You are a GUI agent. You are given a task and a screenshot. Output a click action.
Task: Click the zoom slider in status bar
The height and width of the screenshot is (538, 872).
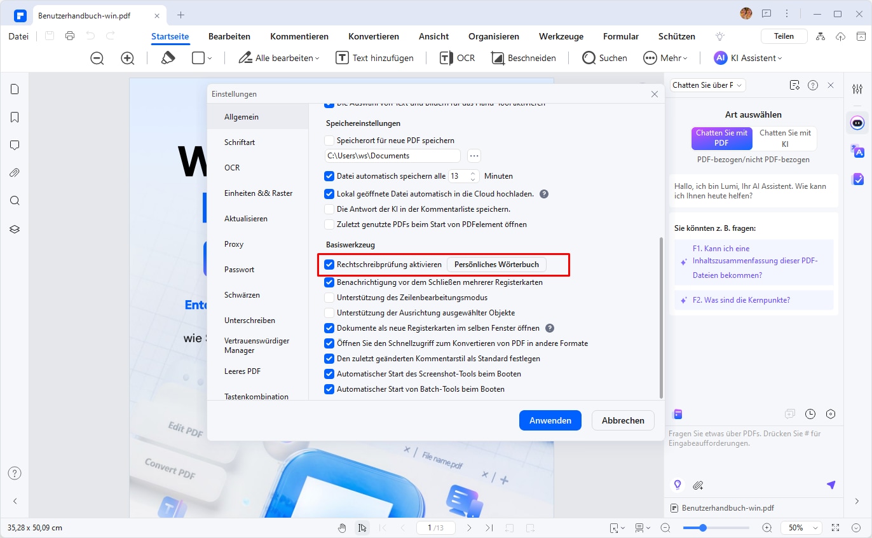716,528
